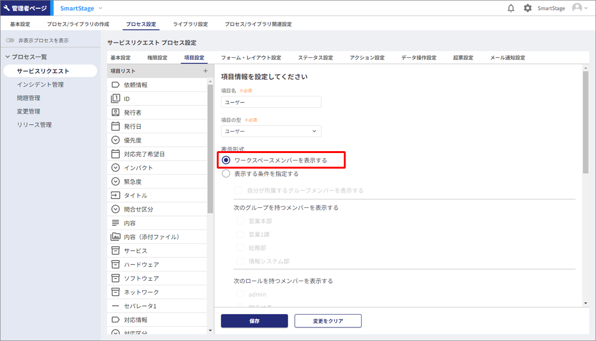596x341 pixels.
Task: Open settings via the gear icon
Action: tap(528, 8)
